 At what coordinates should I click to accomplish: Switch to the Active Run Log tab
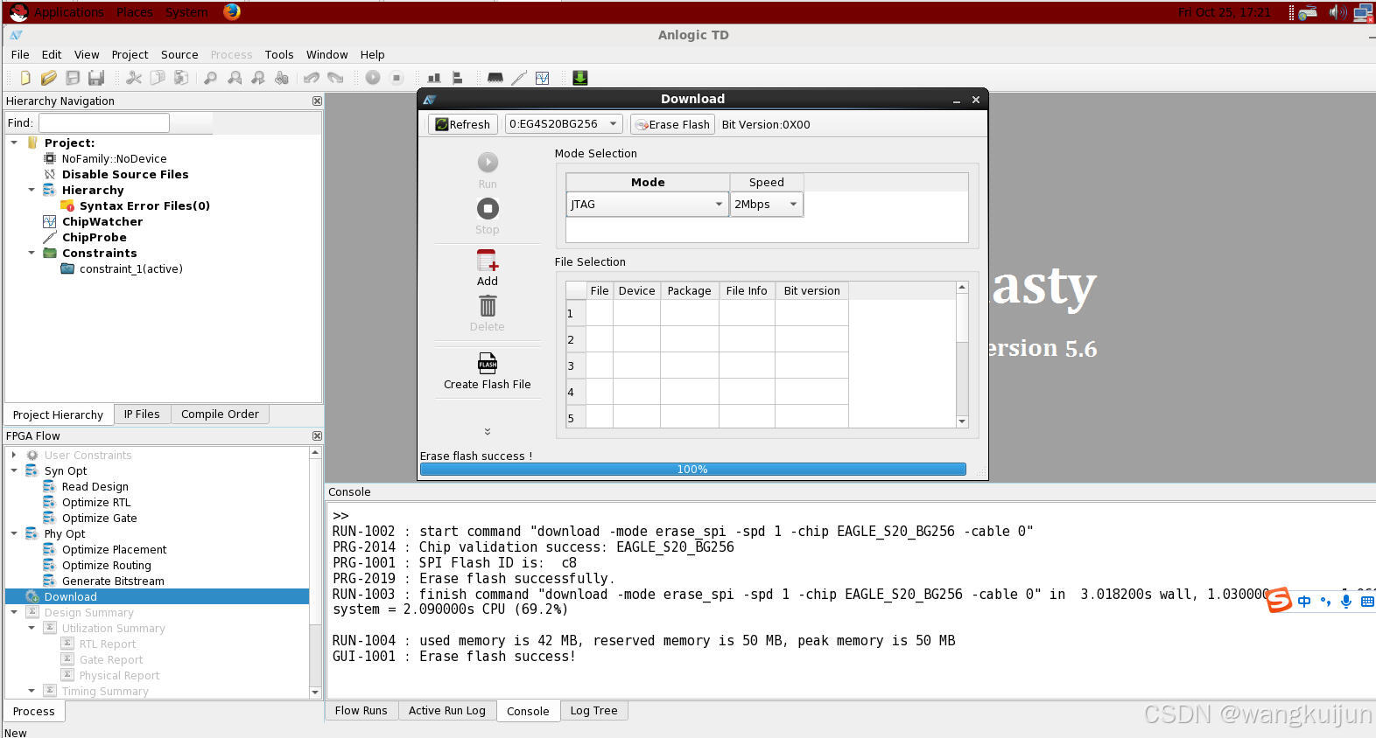(x=447, y=711)
